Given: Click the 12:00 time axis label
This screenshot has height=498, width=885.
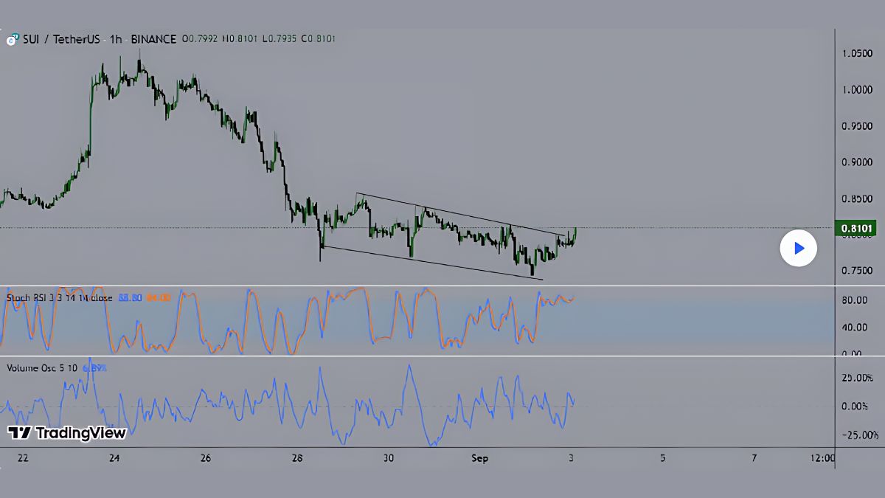Looking at the screenshot, I should point(822,458).
